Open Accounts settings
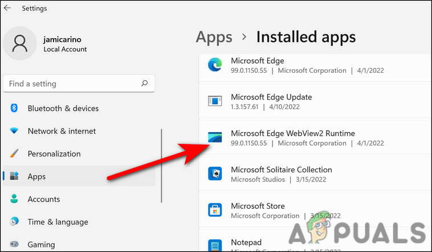Image resolution: width=432 pixels, height=252 pixels. pos(44,199)
